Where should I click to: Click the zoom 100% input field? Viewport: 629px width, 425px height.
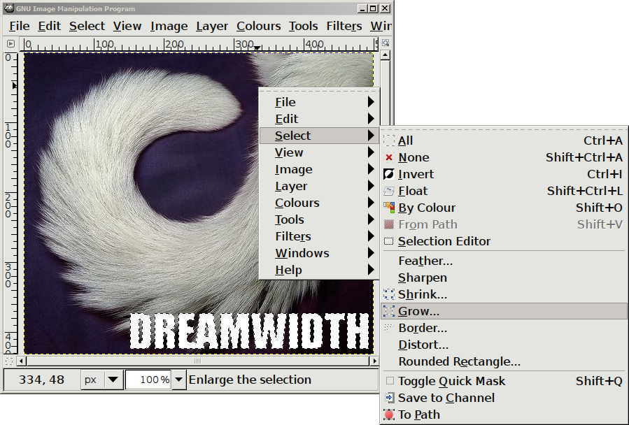coord(148,380)
